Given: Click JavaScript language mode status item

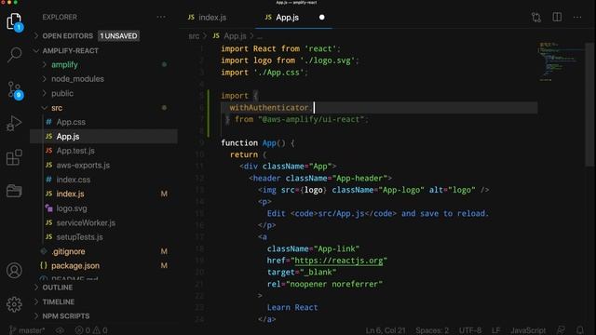Looking at the screenshot, I should pyautogui.click(x=528, y=330).
